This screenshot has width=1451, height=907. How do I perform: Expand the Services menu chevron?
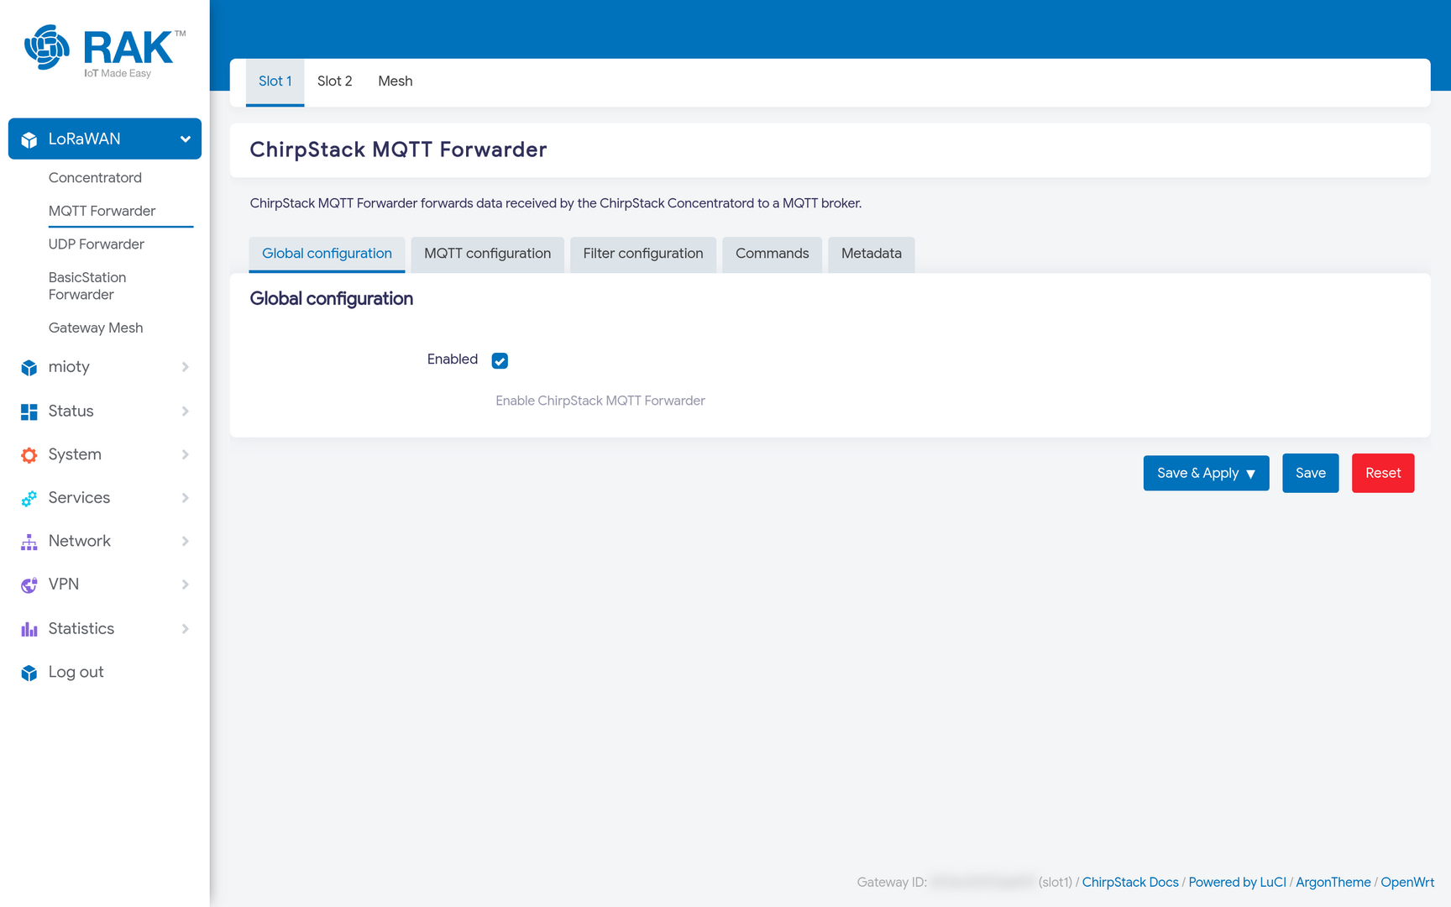coord(186,498)
